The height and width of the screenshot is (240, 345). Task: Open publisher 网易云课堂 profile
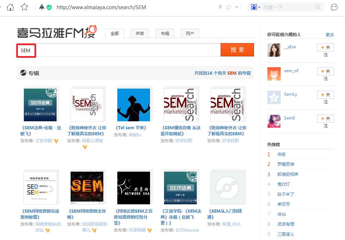(92, 141)
